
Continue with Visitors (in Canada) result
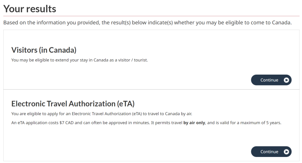click(x=271, y=80)
